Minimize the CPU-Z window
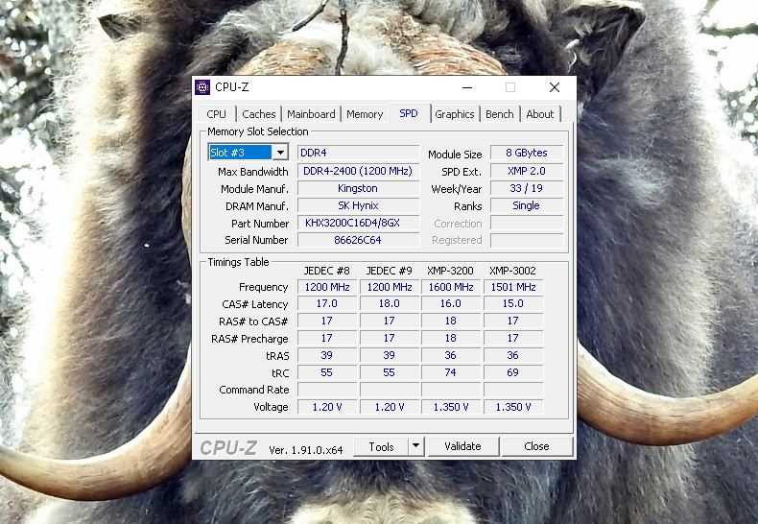758x524 pixels. tap(467, 87)
